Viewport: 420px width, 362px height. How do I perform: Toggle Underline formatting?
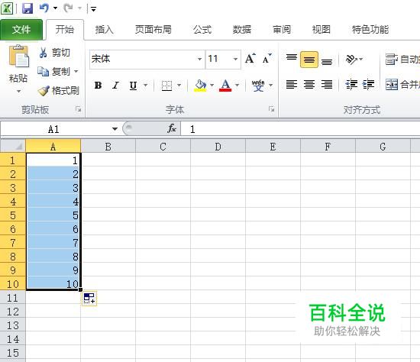coord(133,86)
